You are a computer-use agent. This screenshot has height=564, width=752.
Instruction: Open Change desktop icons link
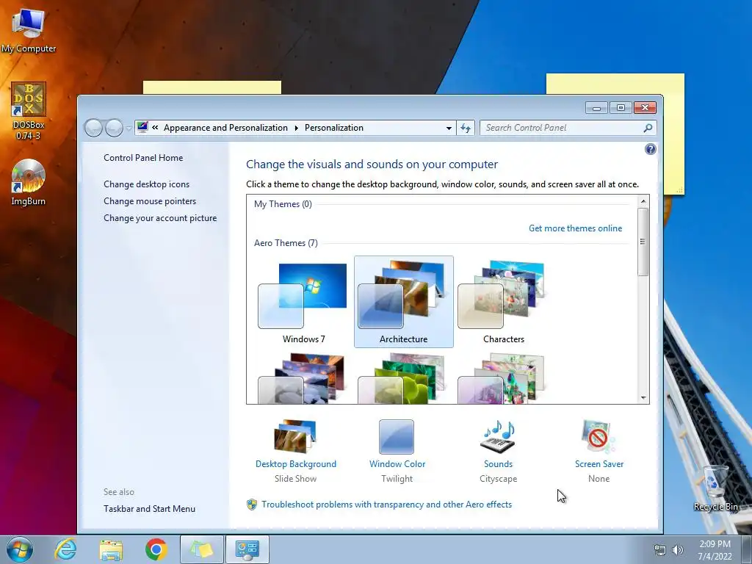(146, 184)
